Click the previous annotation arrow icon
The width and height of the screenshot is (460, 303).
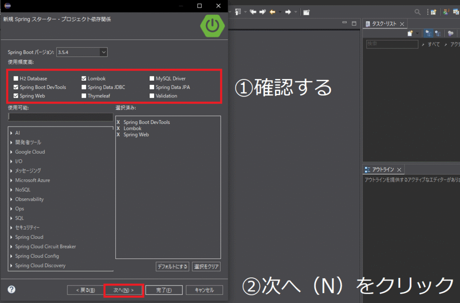click(253, 12)
